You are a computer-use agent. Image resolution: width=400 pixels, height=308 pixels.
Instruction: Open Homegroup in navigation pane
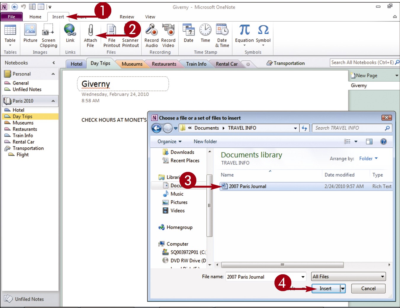pyautogui.click(x=176, y=227)
